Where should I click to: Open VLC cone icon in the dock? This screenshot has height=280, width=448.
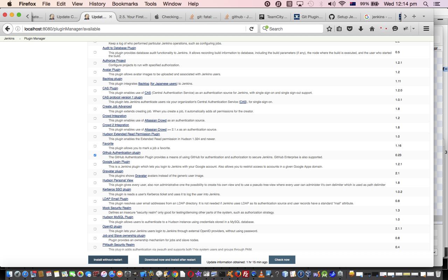coord(261,274)
